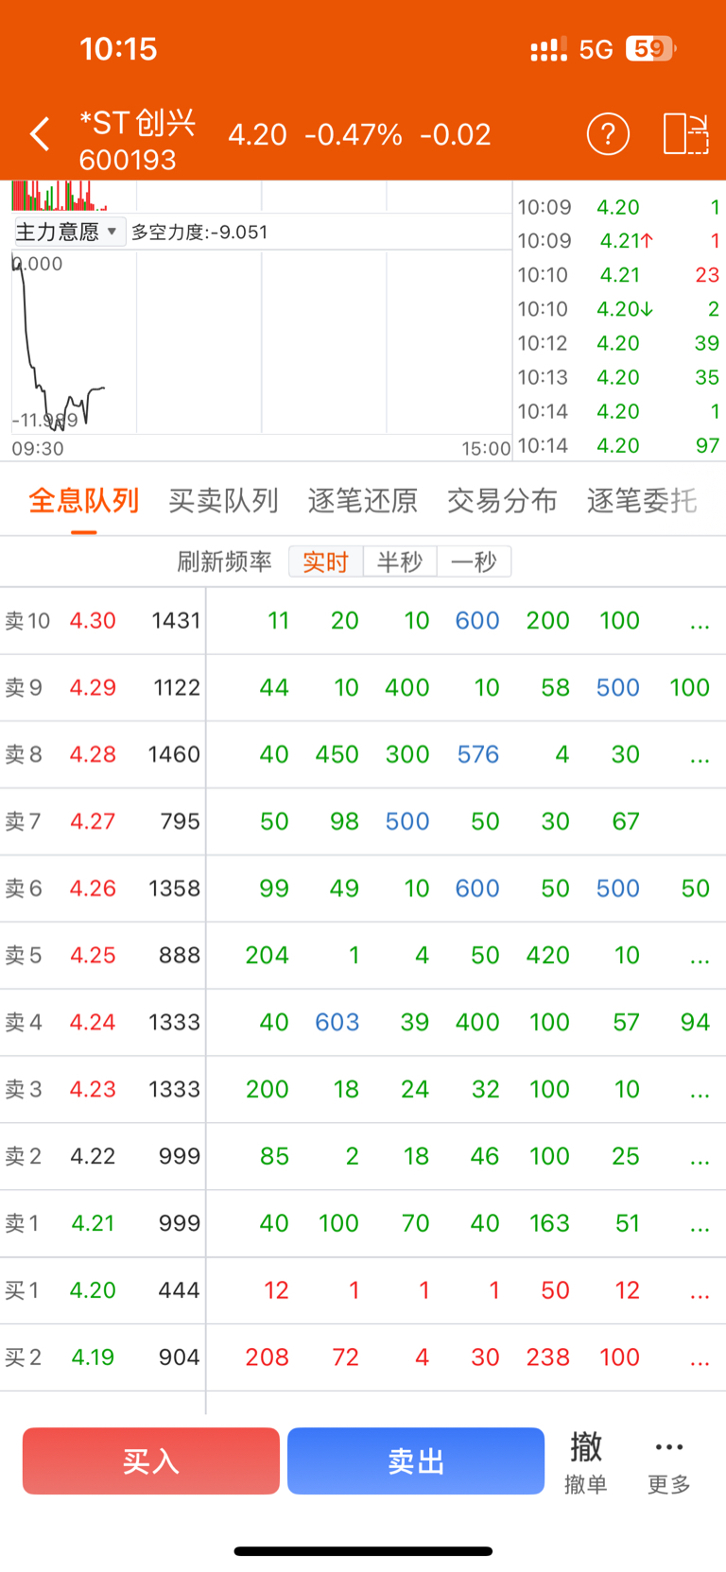The width and height of the screenshot is (726, 1572).
Task: Tap the stock code 600193
Action: pyautogui.click(x=128, y=160)
